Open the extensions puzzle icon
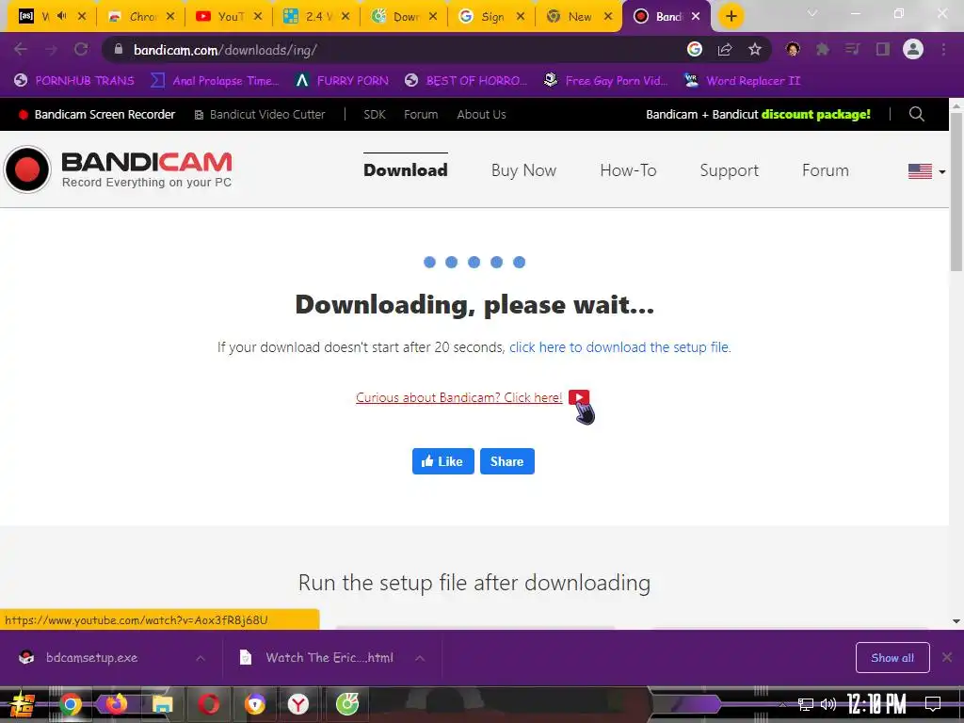The image size is (964, 723). click(823, 49)
